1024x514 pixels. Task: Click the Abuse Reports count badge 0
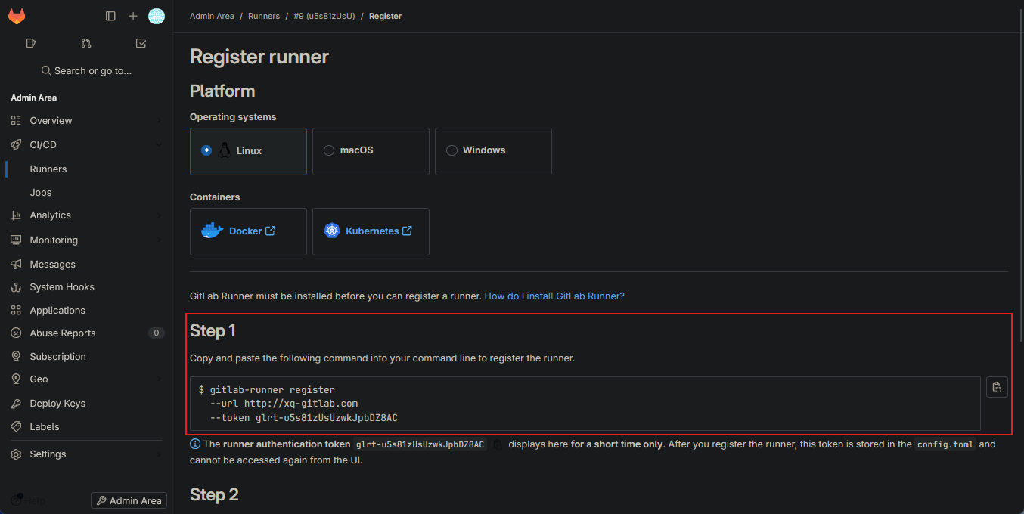(x=157, y=333)
